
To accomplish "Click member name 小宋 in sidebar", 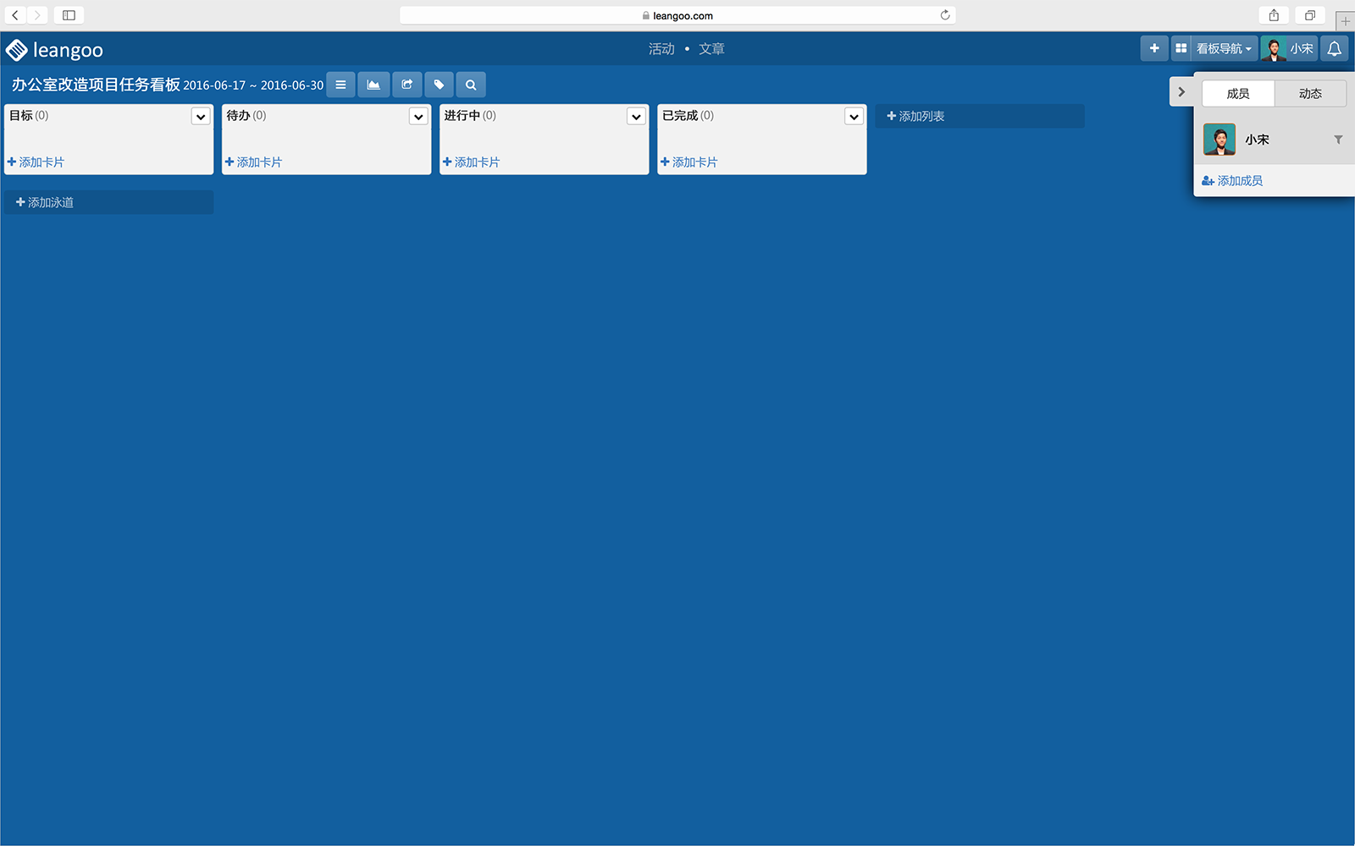I will tap(1257, 140).
